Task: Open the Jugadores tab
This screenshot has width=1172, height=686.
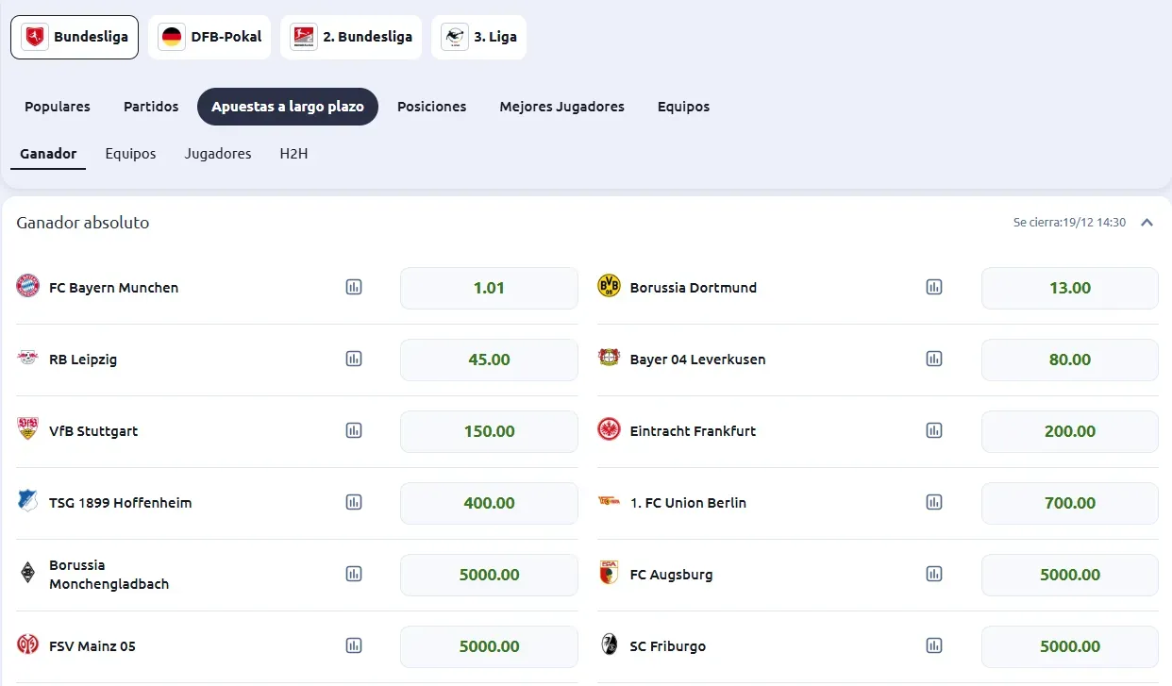Action: [x=218, y=153]
